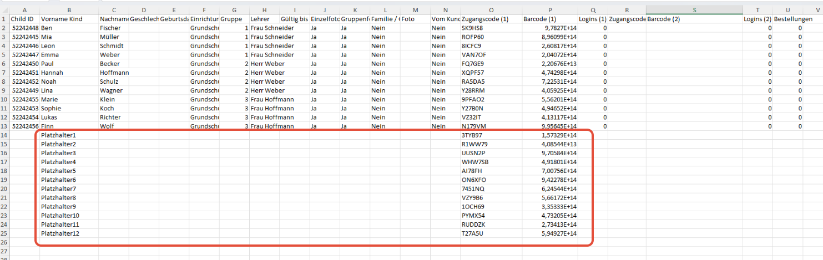Select column S header

694,10
